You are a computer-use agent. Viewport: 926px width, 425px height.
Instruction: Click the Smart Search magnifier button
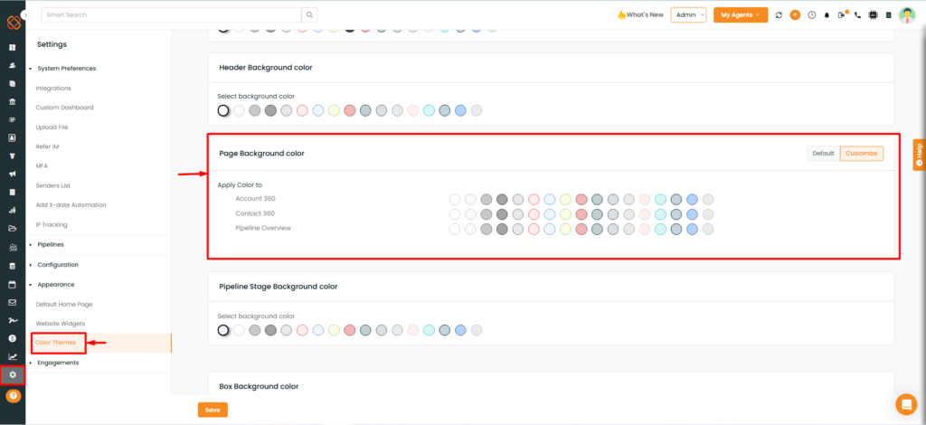coord(309,14)
